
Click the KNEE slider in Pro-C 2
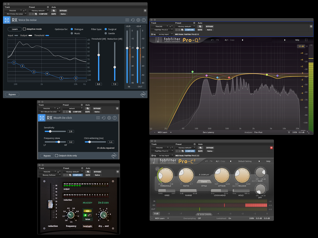(x=167, y=191)
